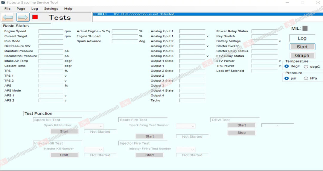Image resolution: width=323 pixels, height=171 pixels.
Task: Start the DBW Test
Action: (x=242, y=125)
